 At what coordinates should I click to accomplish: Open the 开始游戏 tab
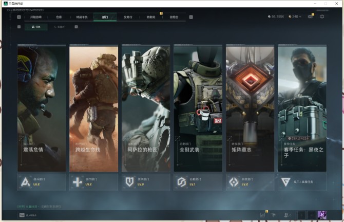click(x=36, y=17)
